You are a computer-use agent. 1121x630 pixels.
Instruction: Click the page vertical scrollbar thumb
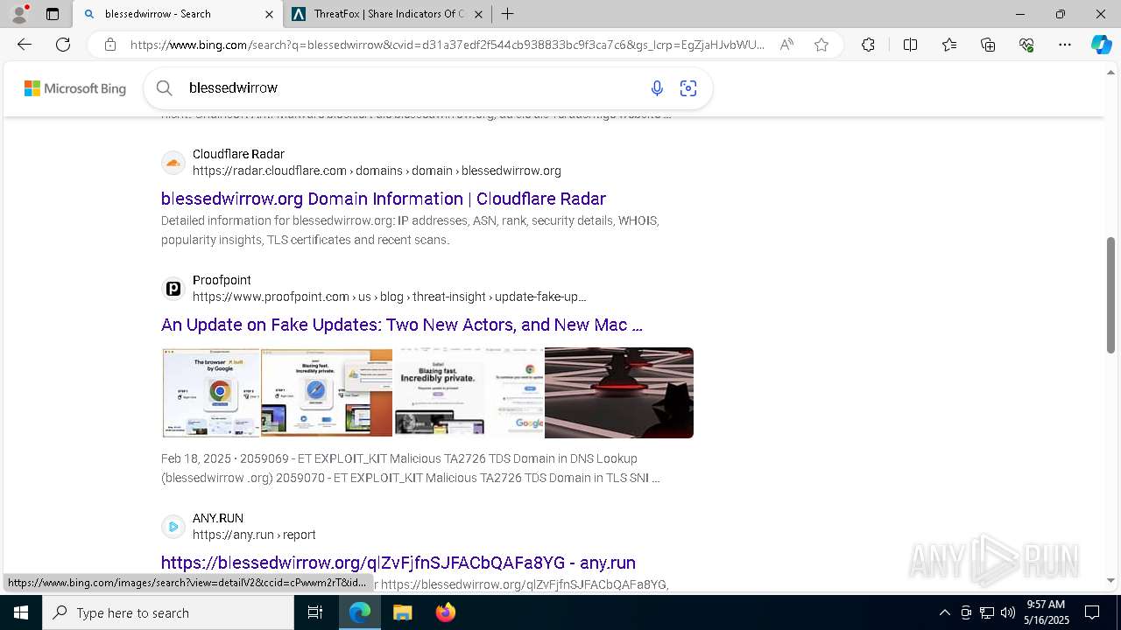click(1111, 295)
